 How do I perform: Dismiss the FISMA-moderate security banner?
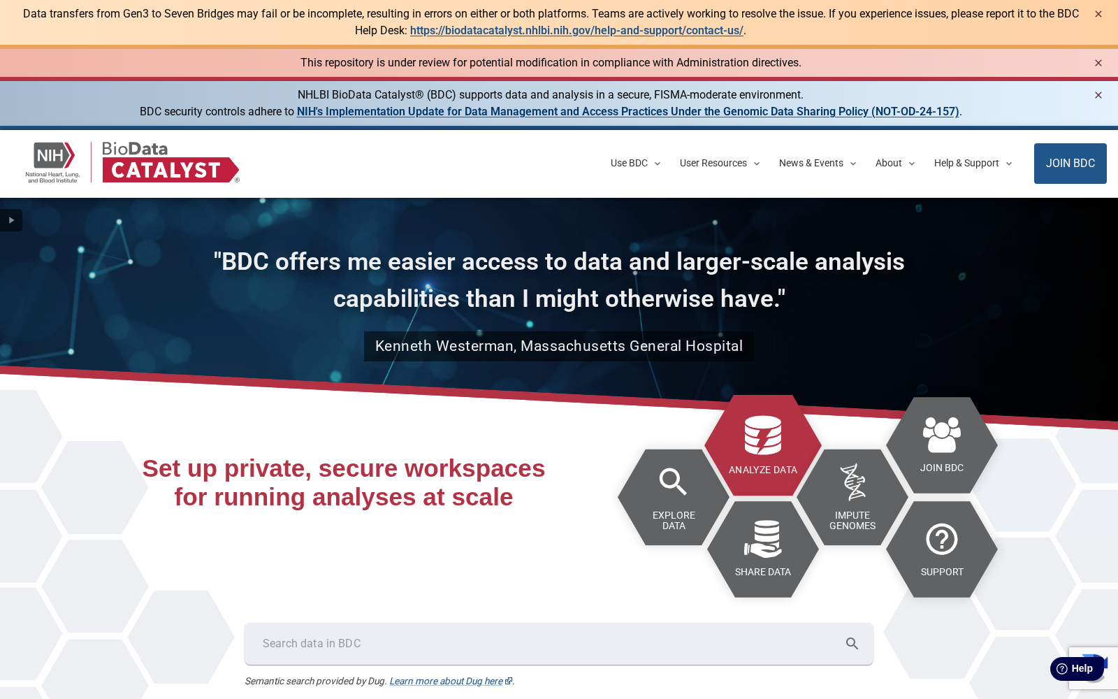pos(1098,95)
